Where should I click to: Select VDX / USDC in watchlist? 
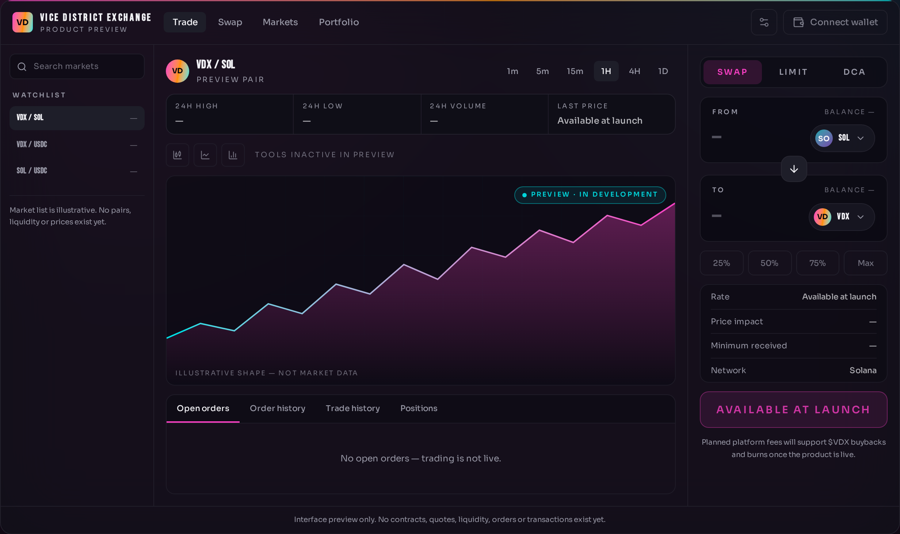(77, 144)
